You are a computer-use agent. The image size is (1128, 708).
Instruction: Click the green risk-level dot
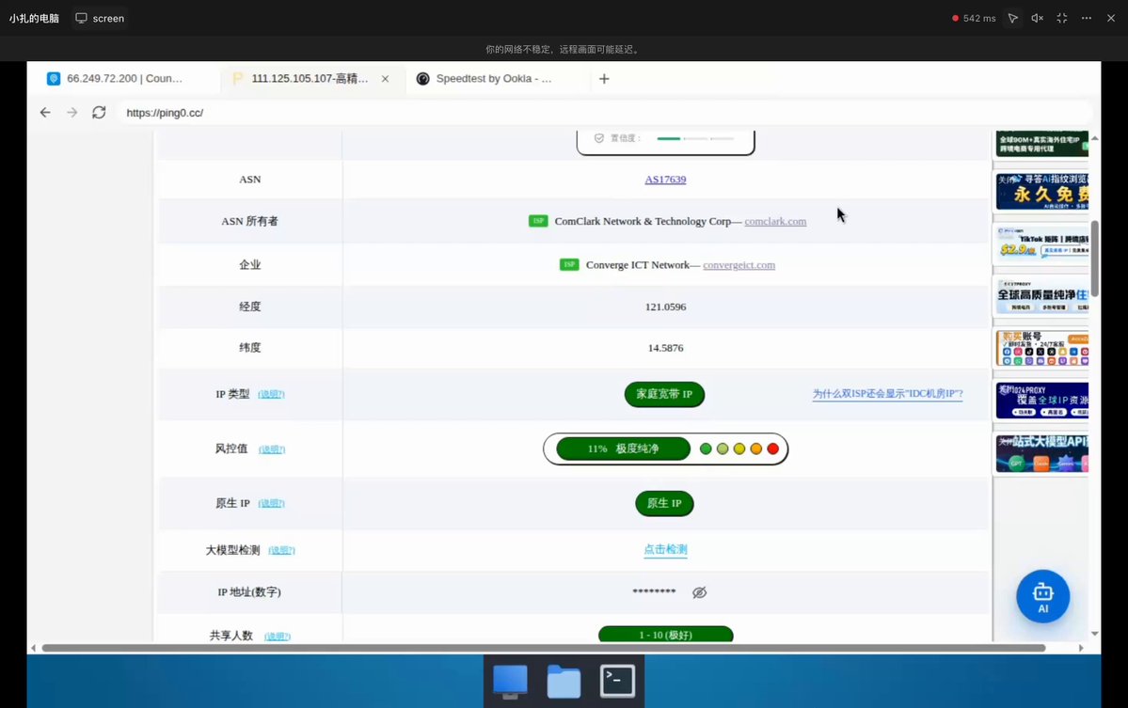[x=706, y=448]
